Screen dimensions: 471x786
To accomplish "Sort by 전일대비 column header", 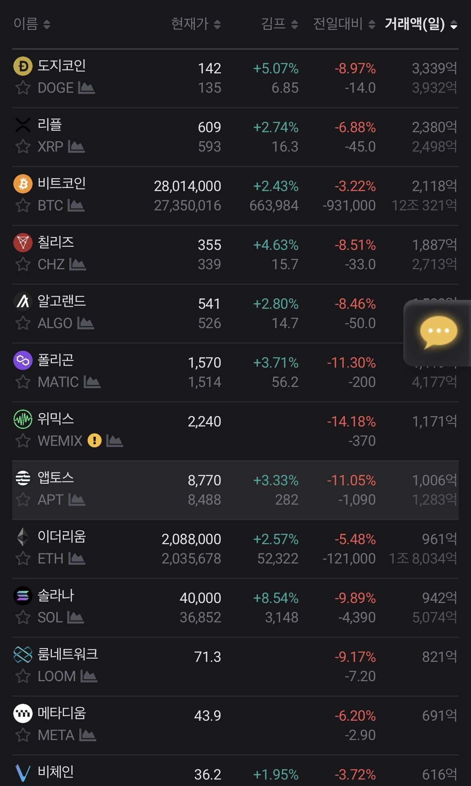I will pyautogui.click(x=344, y=24).
